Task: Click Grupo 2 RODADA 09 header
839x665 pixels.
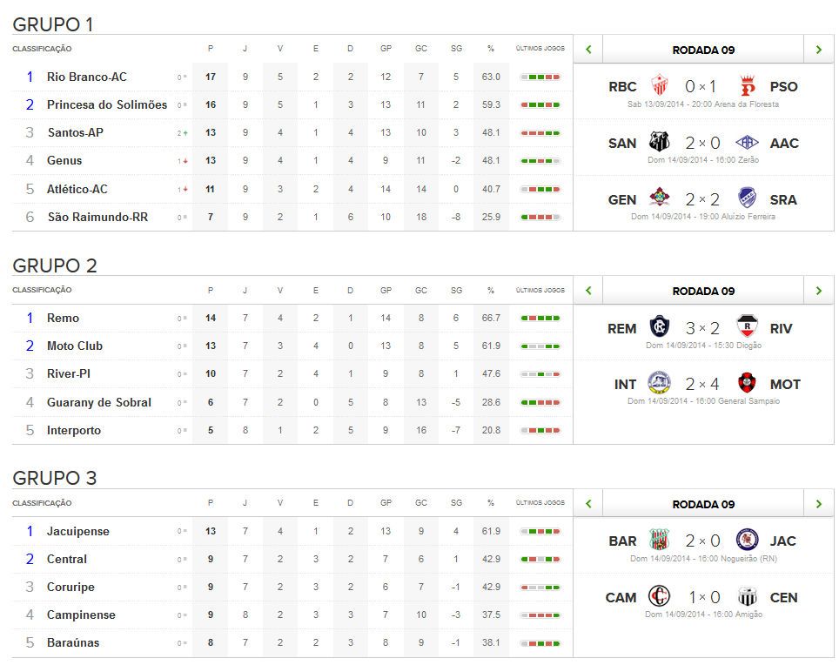Action: (x=703, y=291)
